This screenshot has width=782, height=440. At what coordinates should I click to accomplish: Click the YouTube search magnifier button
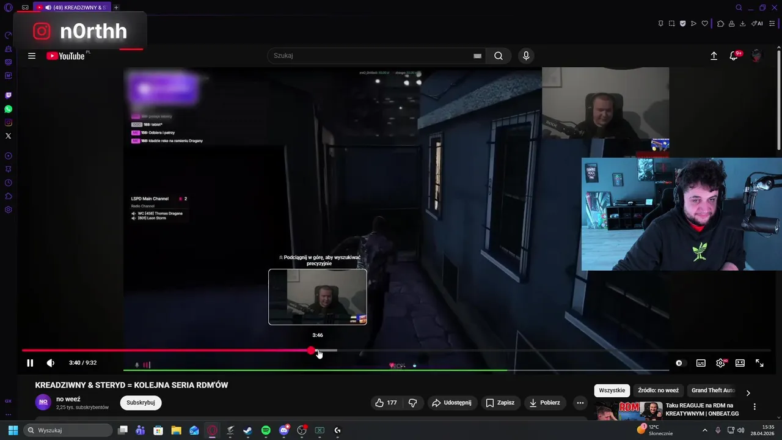click(499, 56)
